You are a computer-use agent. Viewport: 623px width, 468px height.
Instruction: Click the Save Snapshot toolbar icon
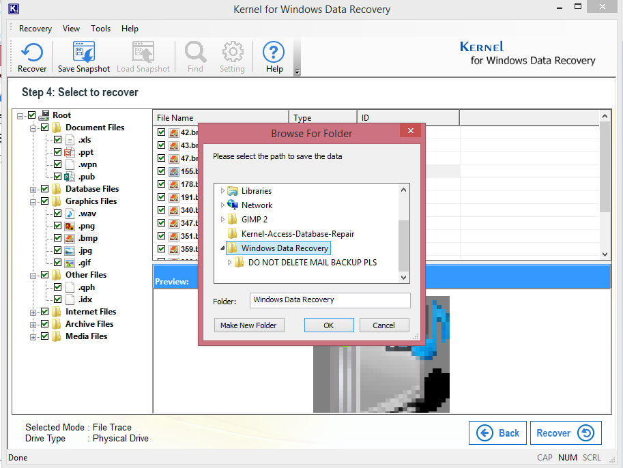[x=84, y=52]
